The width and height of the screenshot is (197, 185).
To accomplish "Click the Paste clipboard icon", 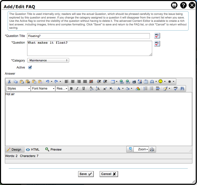I will pyautogui.click(x=22, y=82).
